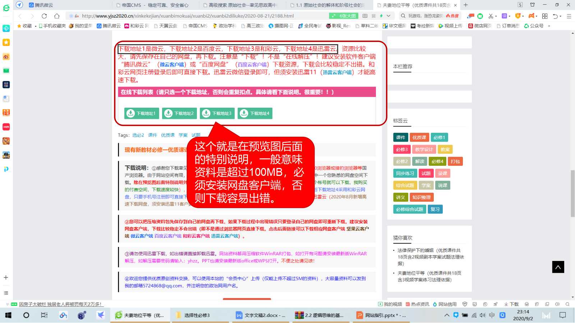575x323 pixels.
Task: Open dropdown arrow next to scissors tool
Action: [496, 16]
